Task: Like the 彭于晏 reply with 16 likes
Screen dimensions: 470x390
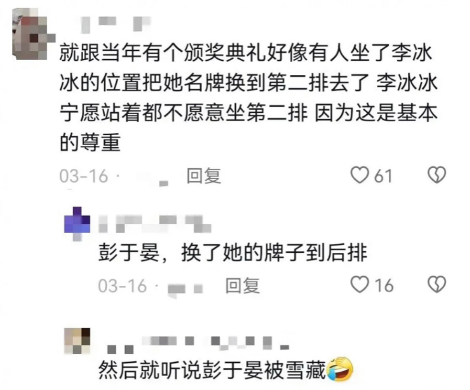Action: tap(360, 284)
